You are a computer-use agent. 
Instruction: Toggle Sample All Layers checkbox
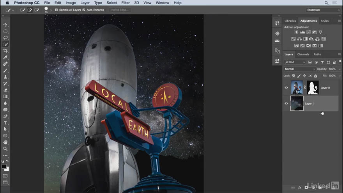(57, 10)
